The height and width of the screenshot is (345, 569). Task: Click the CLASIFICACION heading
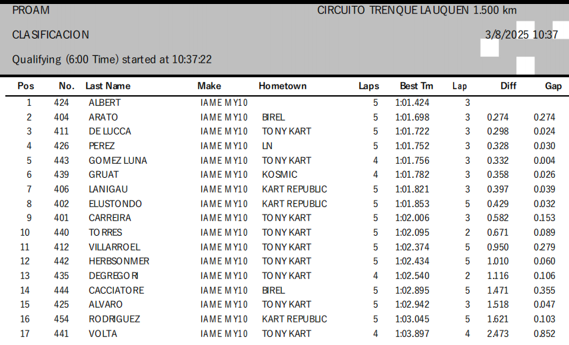pyautogui.click(x=51, y=35)
